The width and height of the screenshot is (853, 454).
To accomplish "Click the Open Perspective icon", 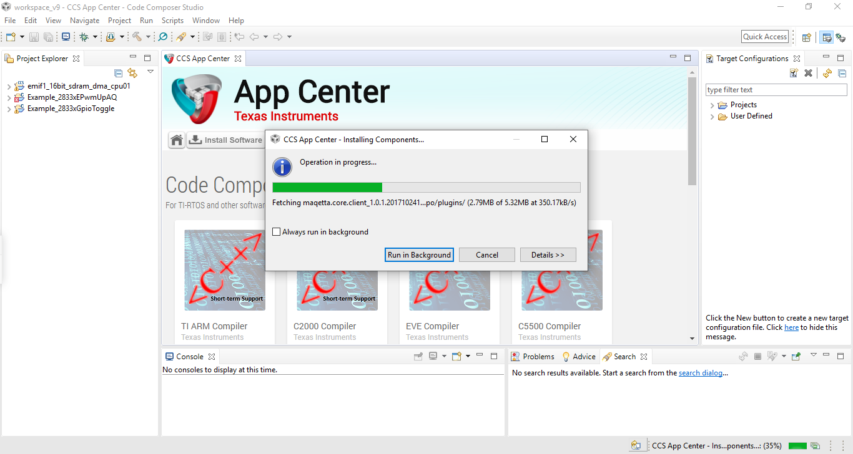I will pyautogui.click(x=806, y=37).
